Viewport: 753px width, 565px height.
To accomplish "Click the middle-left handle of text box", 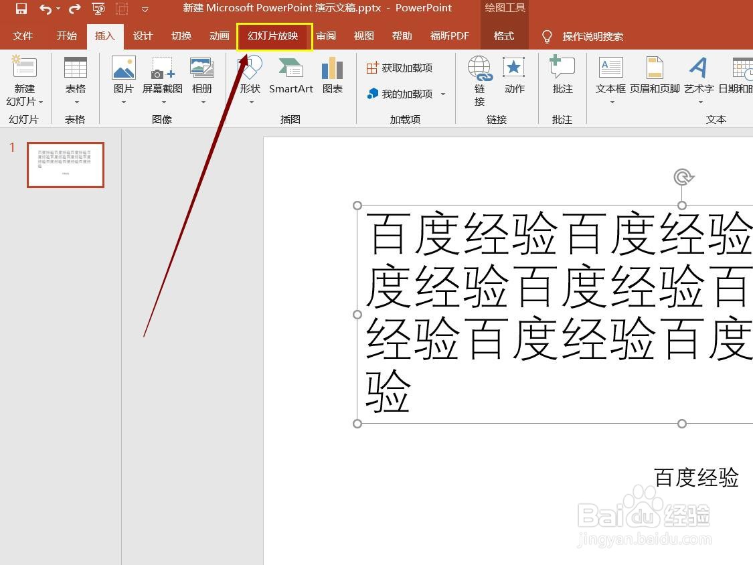I will [357, 315].
